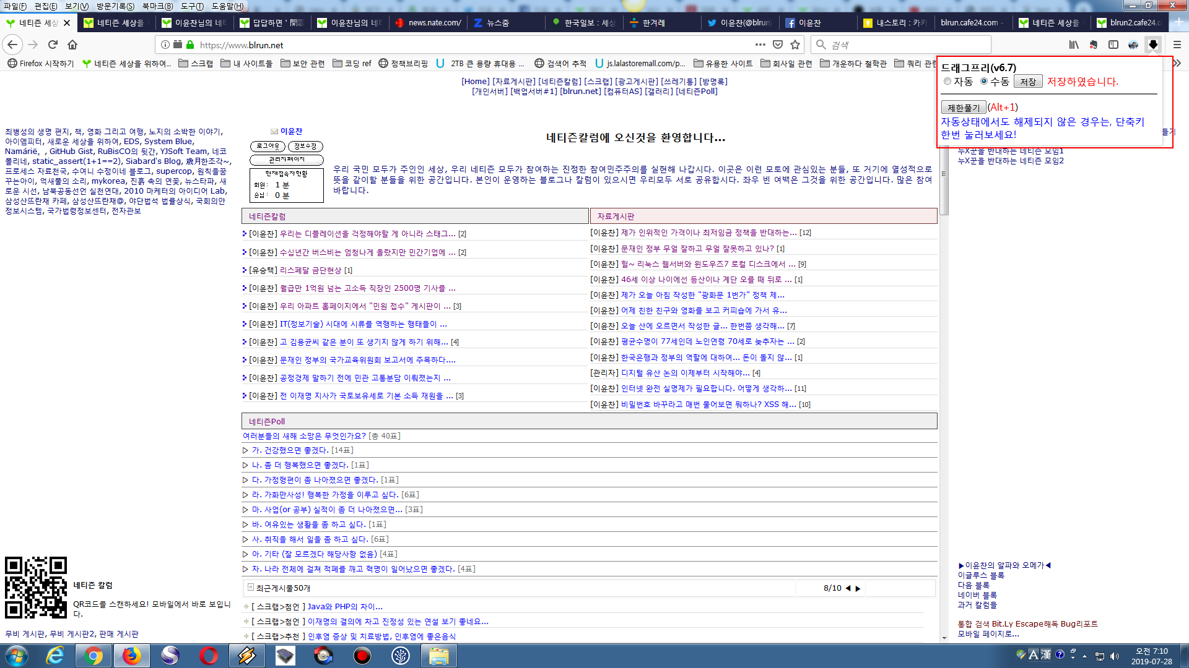The height and width of the screenshot is (668, 1189).
Task: Click the IME help question mark icon
Action: point(1060,654)
